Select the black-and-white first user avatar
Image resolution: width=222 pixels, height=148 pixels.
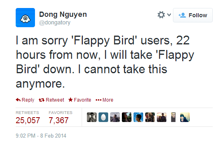(x=92, y=117)
